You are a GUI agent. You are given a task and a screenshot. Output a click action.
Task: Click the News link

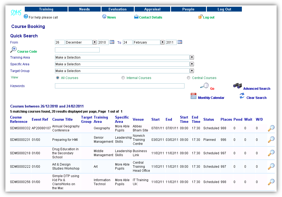point(112,17)
